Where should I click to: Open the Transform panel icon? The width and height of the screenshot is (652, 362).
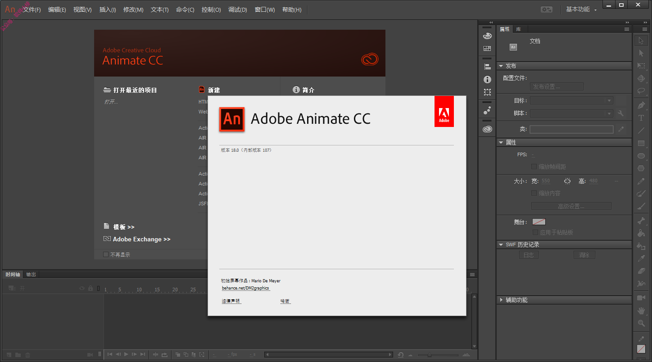click(x=487, y=92)
